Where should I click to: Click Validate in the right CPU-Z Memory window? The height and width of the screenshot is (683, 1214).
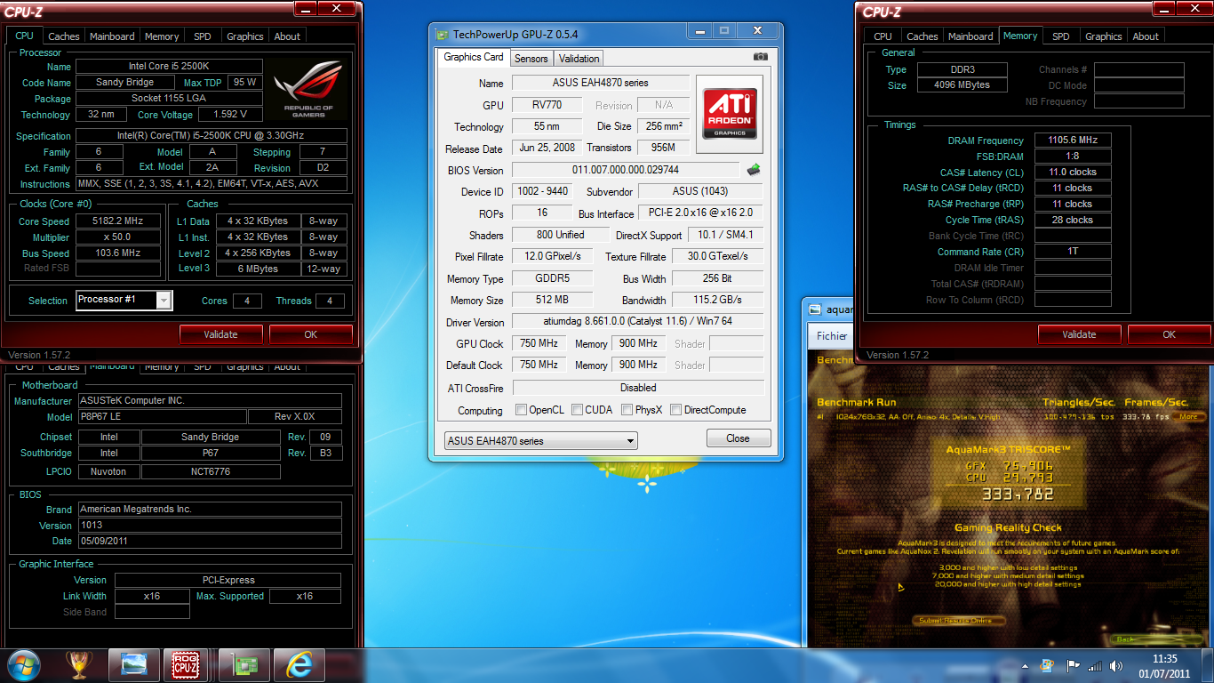pyautogui.click(x=1079, y=334)
